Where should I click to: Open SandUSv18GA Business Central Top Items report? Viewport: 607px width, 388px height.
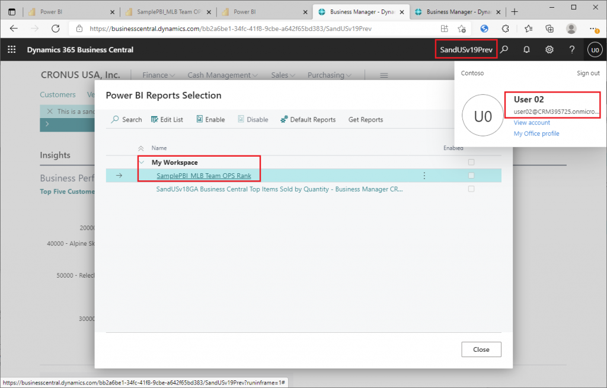pyautogui.click(x=279, y=189)
